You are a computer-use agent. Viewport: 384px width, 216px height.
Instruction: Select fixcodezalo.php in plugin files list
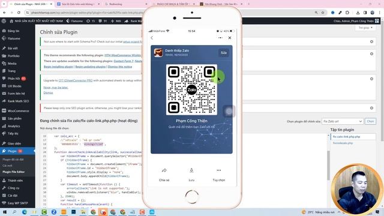coord(343,143)
